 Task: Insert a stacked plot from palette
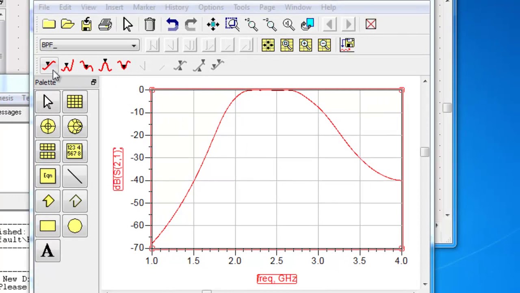(48, 151)
